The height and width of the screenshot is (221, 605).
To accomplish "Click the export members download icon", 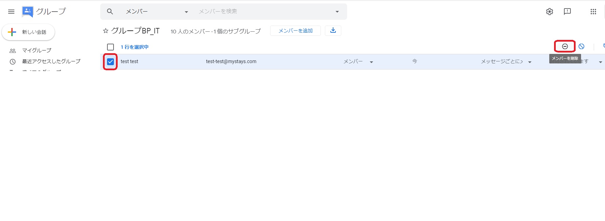I will (333, 31).
